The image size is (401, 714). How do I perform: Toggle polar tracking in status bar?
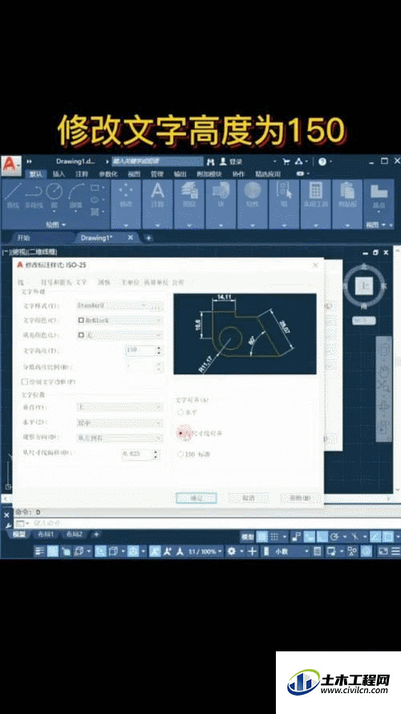coord(334,537)
